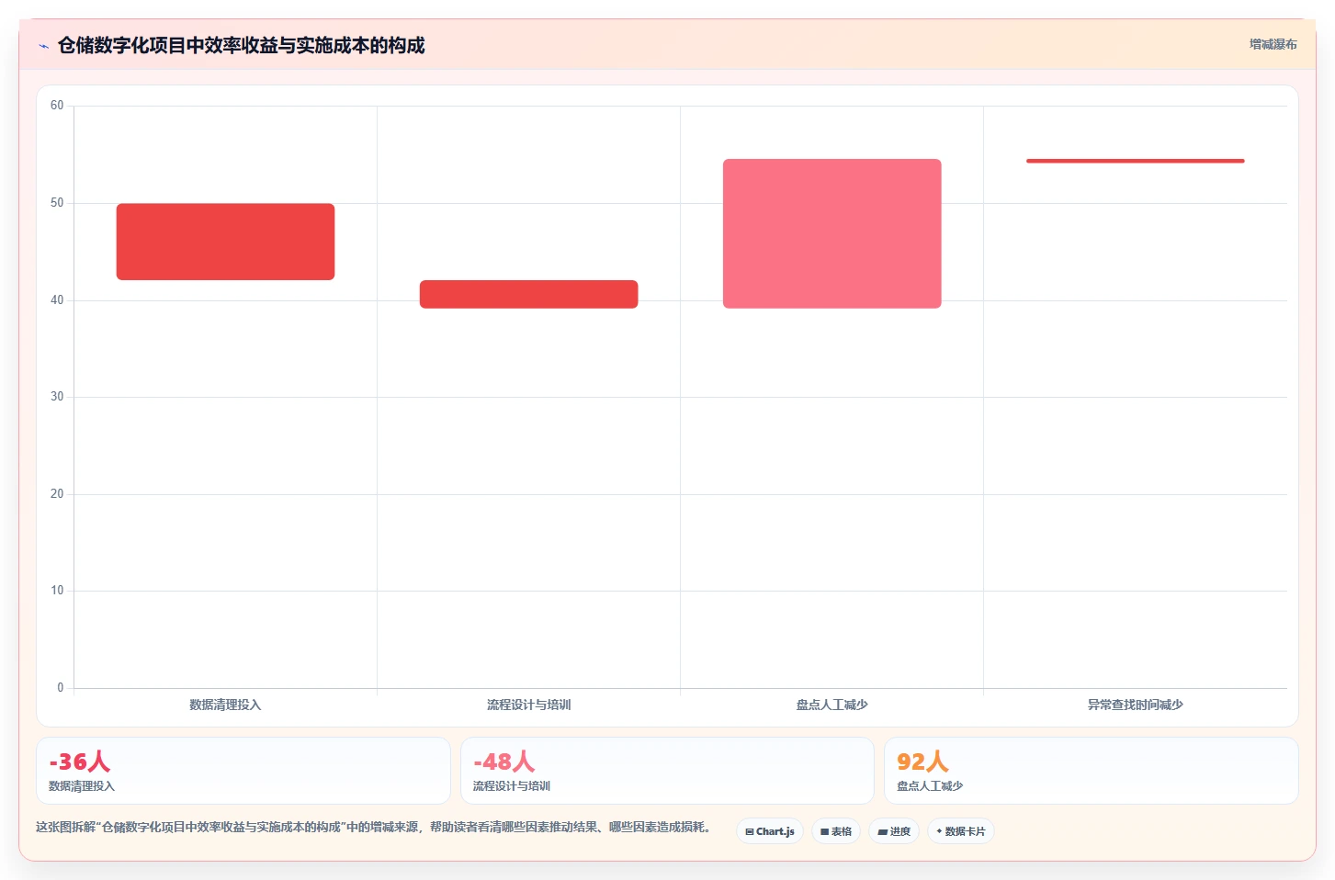The image size is (1335, 880).
Task: Click the thin 异常查找时间减少 bar
Action: click(x=1135, y=161)
